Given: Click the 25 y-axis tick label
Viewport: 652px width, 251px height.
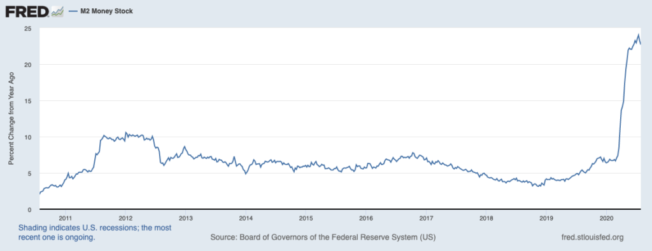Looking at the screenshot, I should 28,29.
